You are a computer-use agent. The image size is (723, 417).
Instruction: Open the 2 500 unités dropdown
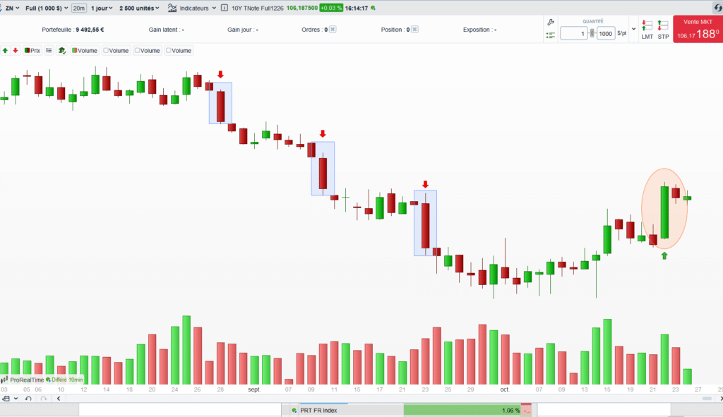(x=139, y=8)
